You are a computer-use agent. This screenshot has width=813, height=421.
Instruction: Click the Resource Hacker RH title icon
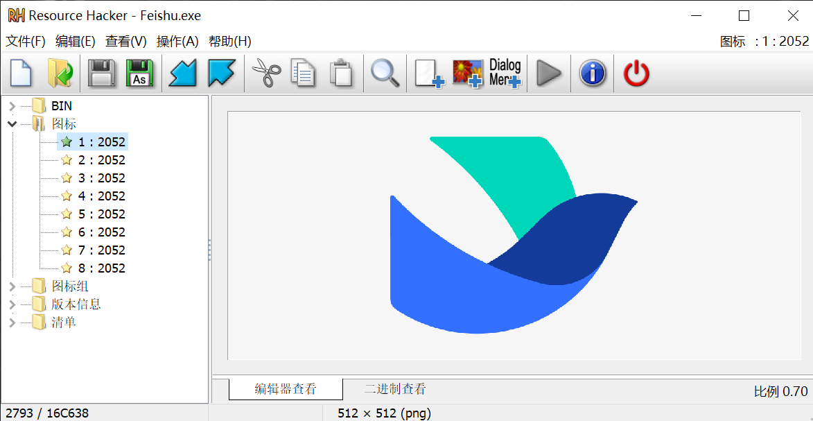tap(17, 15)
